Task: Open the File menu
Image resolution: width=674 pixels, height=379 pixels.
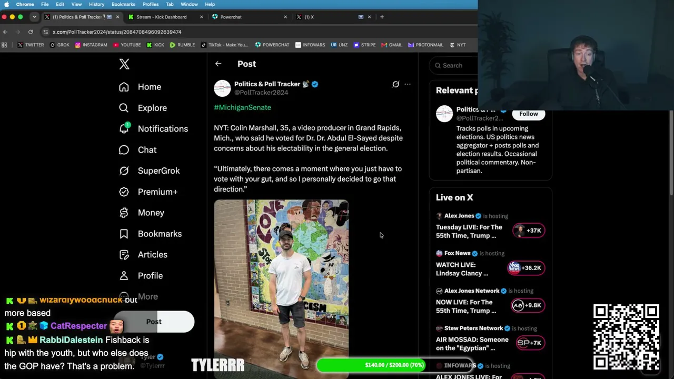Action: 45,4
